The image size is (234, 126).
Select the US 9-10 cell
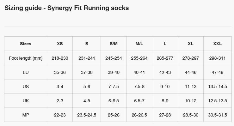(x=165, y=87)
